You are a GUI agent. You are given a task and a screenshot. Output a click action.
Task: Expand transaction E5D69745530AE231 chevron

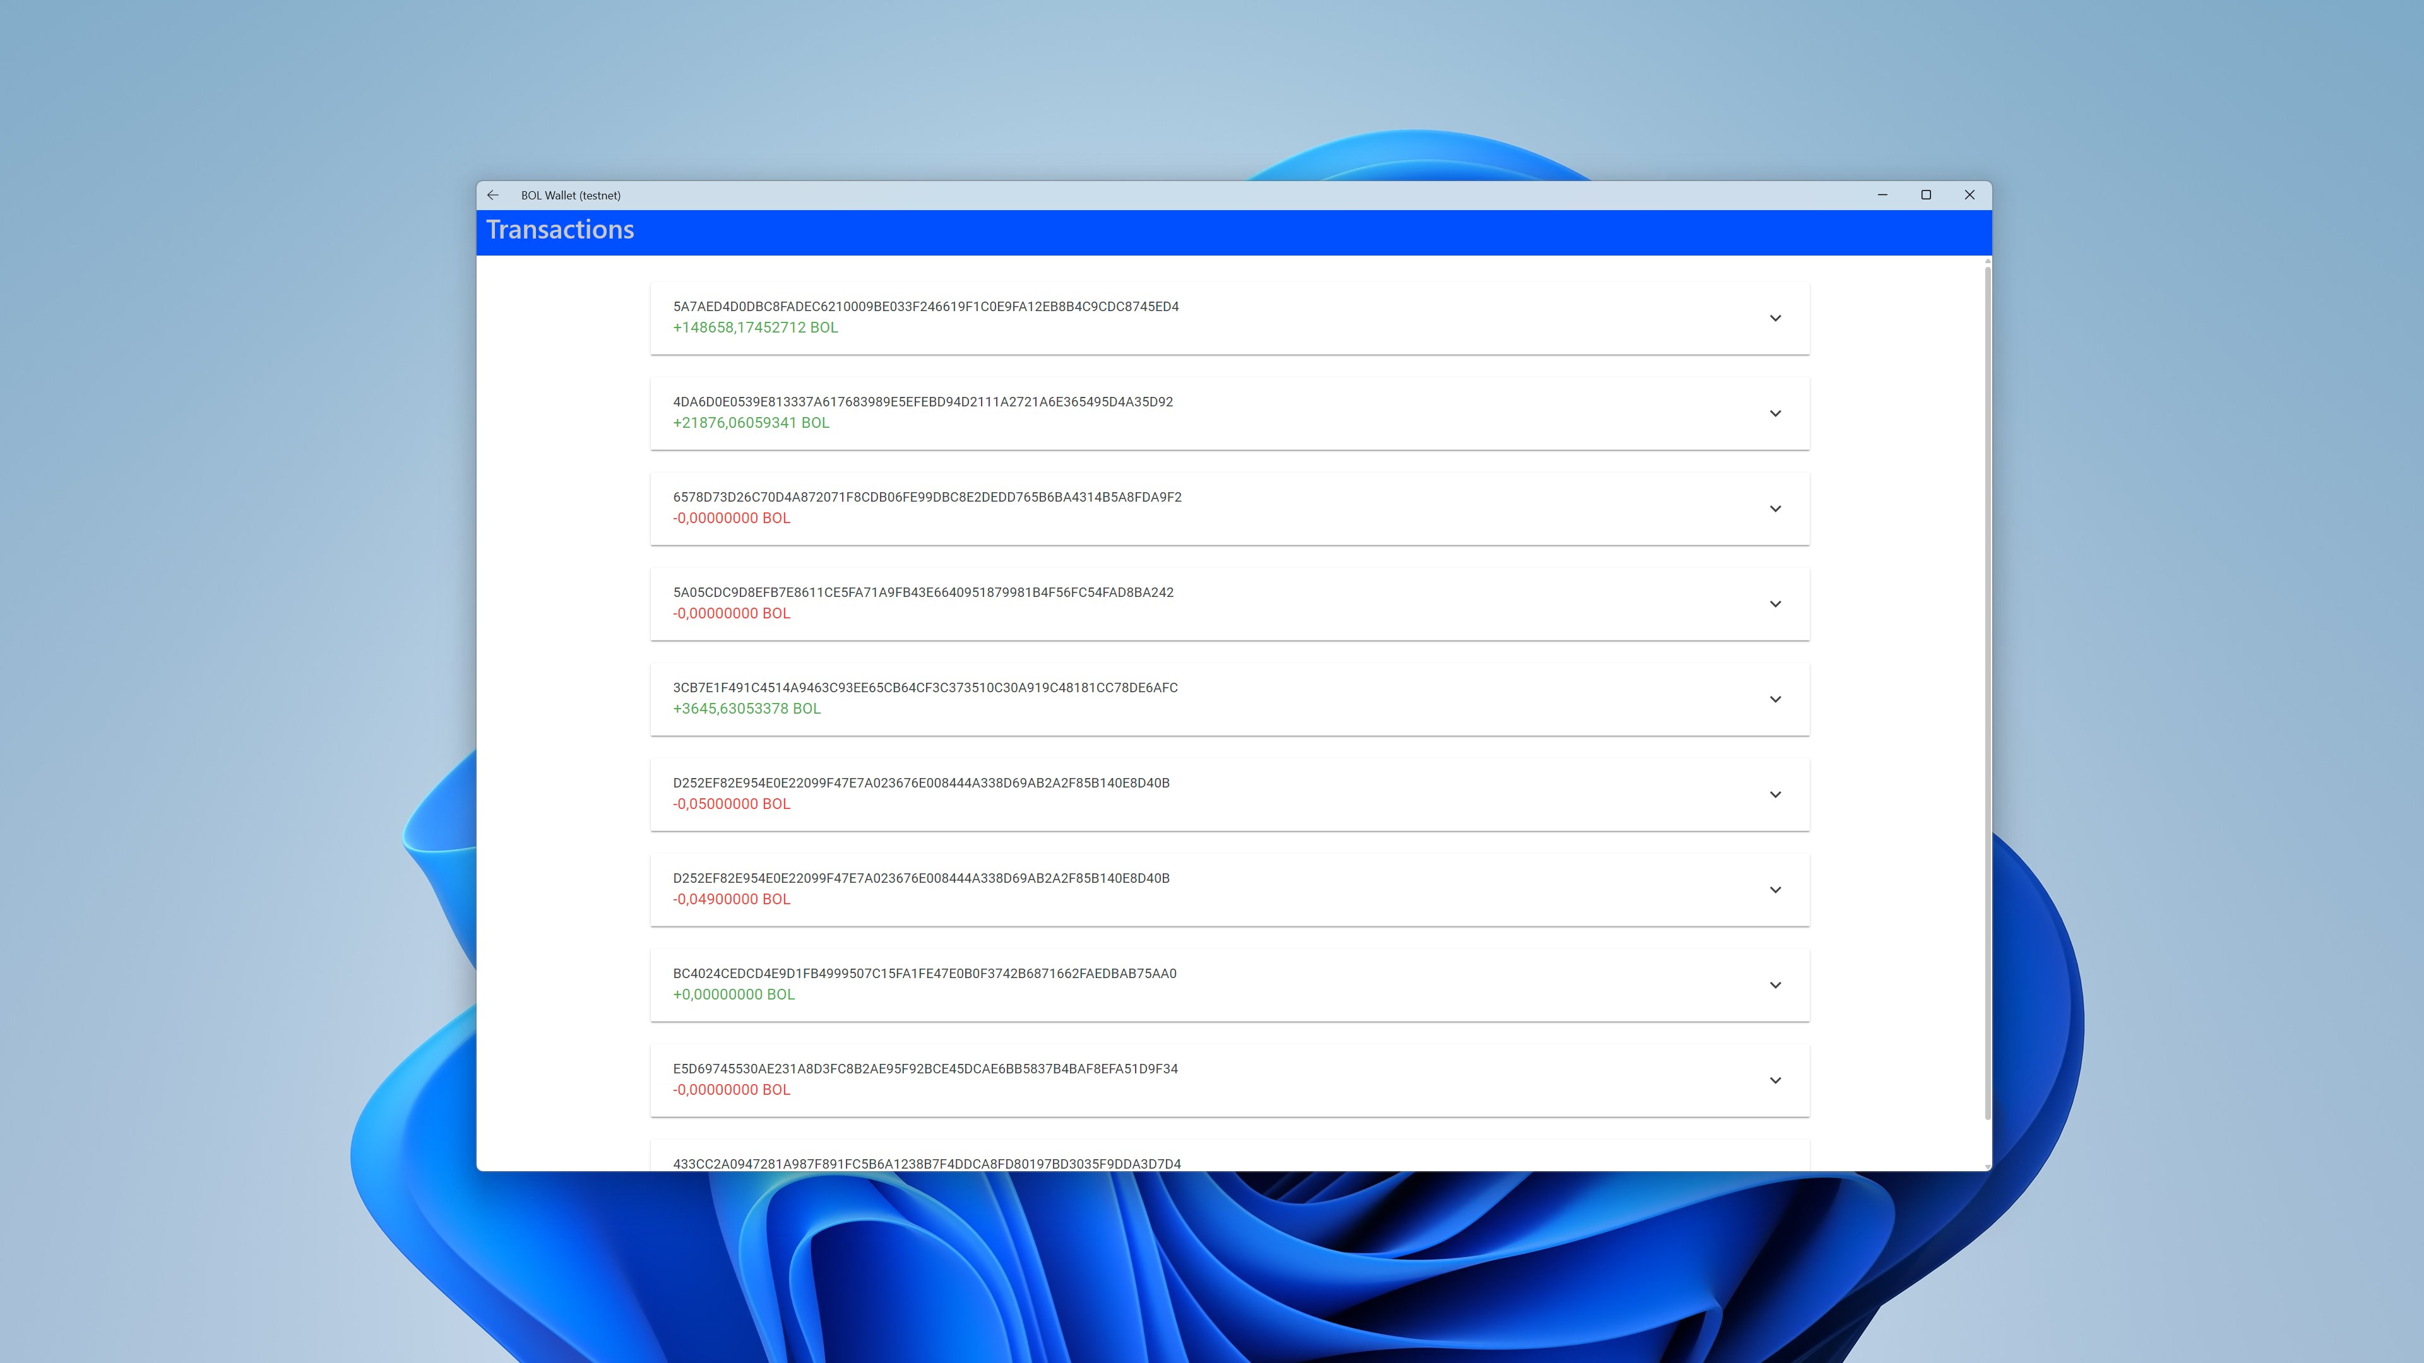coord(1774,1081)
